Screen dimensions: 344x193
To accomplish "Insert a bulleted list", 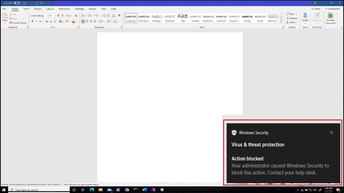I will [x=83, y=15].
